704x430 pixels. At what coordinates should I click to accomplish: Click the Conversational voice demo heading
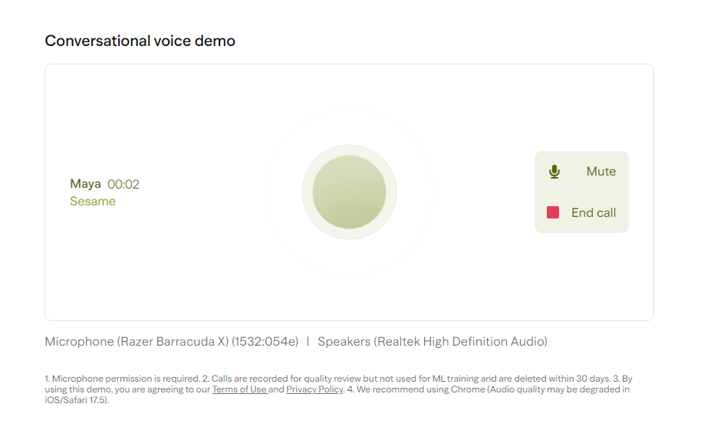[140, 41]
